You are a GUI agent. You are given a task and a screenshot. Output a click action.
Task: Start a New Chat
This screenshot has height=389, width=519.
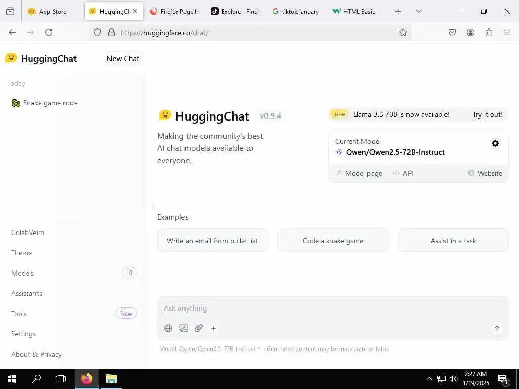pyautogui.click(x=123, y=59)
